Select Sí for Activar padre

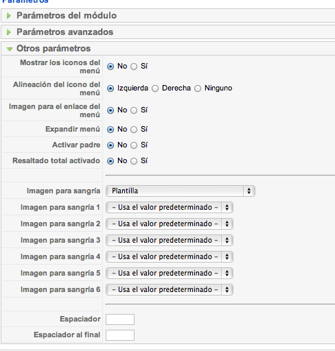click(x=134, y=145)
